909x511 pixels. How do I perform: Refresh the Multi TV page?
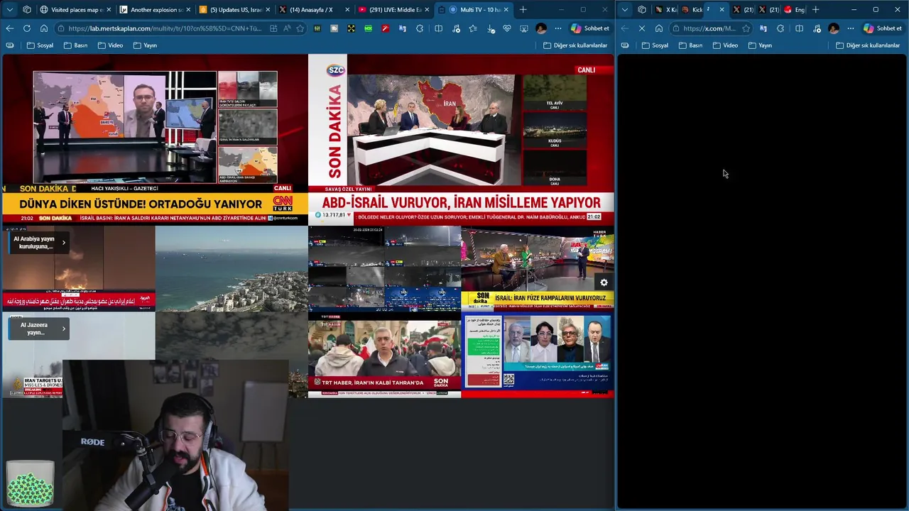tap(26, 28)
